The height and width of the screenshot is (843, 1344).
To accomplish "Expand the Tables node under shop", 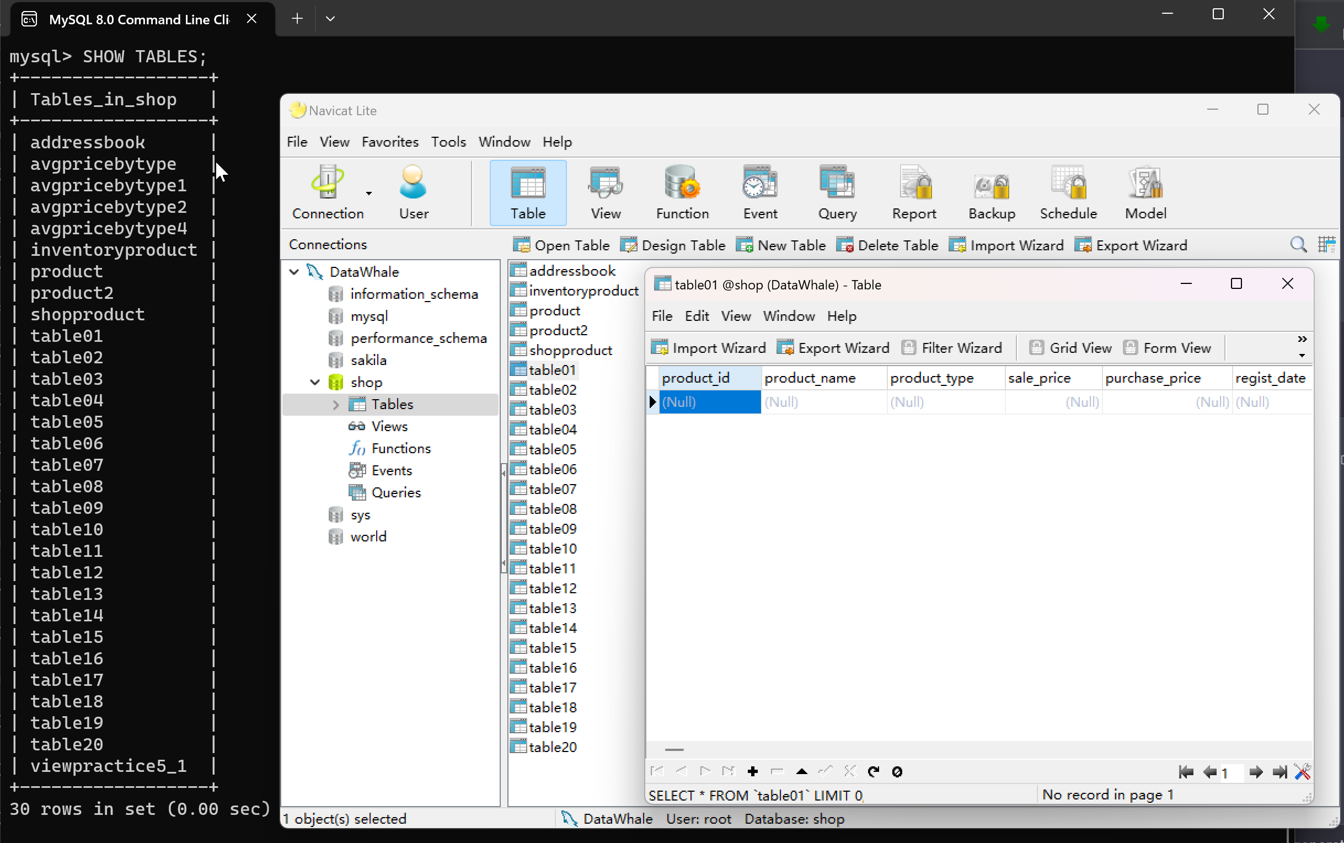I will tap(336, 405).
